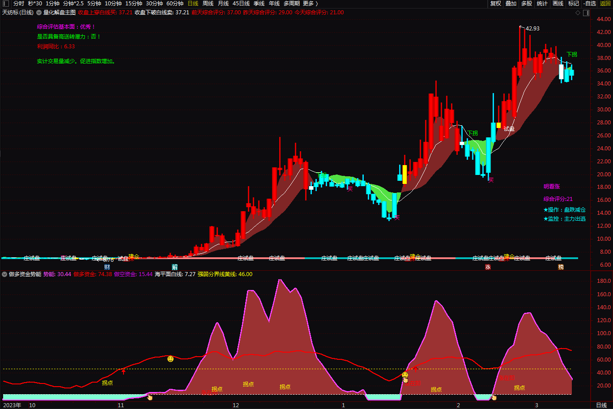Click the smiley face icon near November

point(170,359)
